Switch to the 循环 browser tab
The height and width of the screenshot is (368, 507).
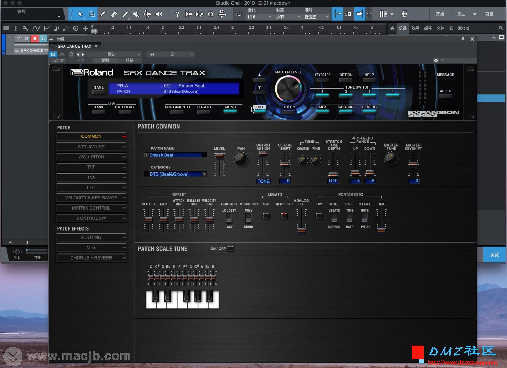428,28
